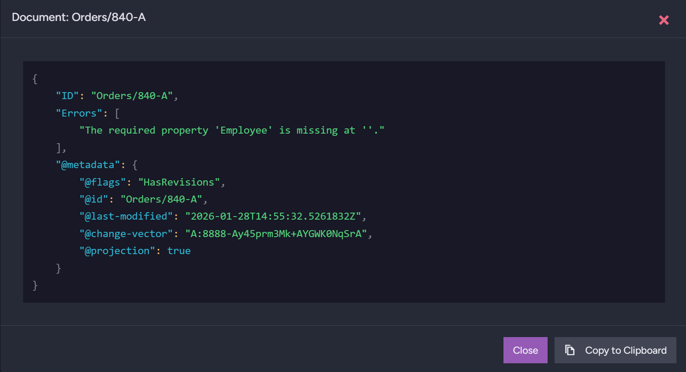Click the "@change-vector" metadata key
The height and width of the screenshot is (372, 686).
pos(126,234)
